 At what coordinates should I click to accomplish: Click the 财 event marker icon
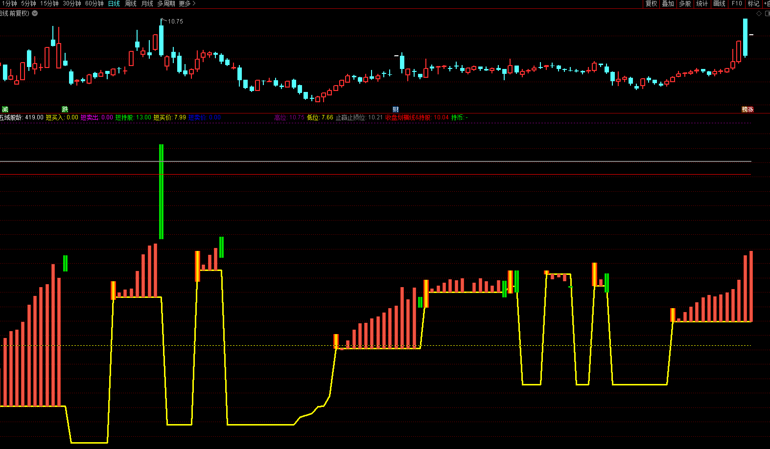tap(396, 109)
